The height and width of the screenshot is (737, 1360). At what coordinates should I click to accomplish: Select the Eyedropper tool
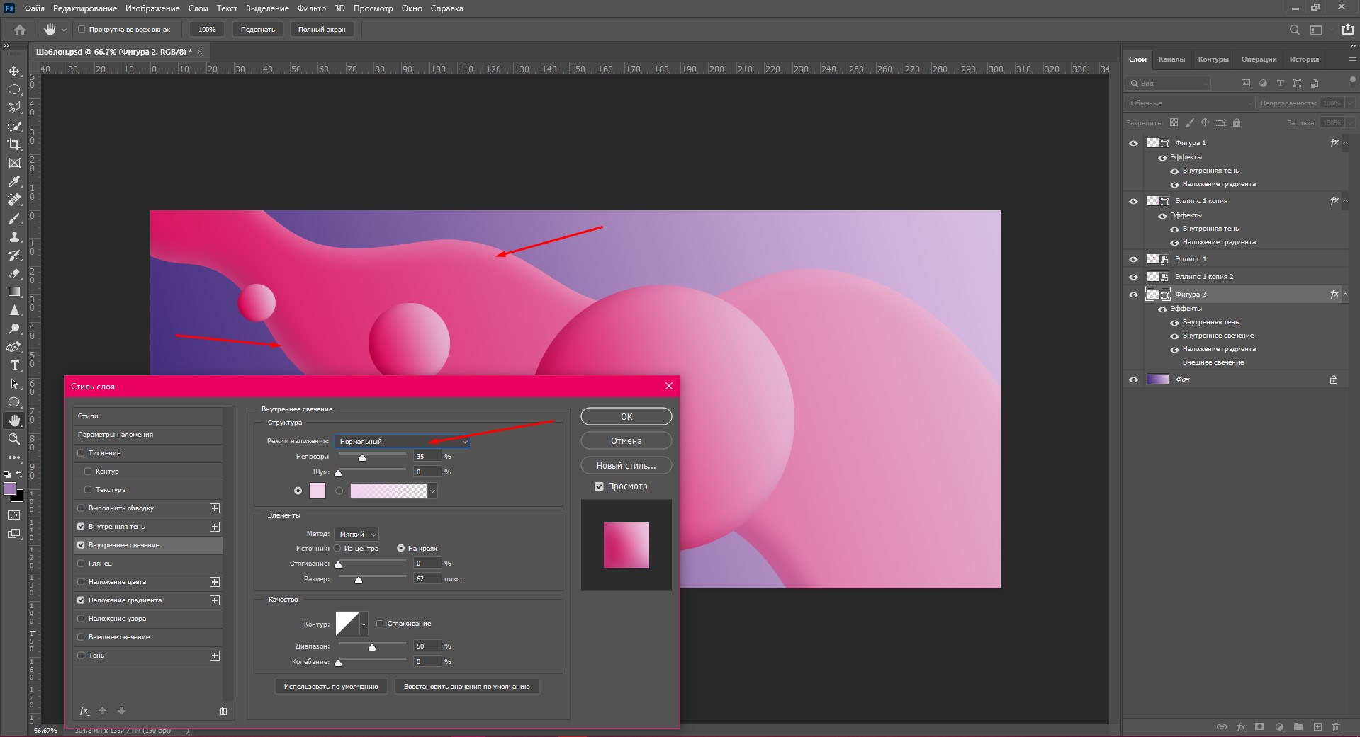click(x=14, y=181)
